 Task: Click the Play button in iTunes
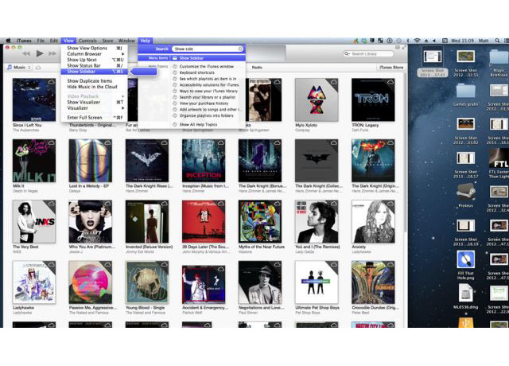pos(40,53)
